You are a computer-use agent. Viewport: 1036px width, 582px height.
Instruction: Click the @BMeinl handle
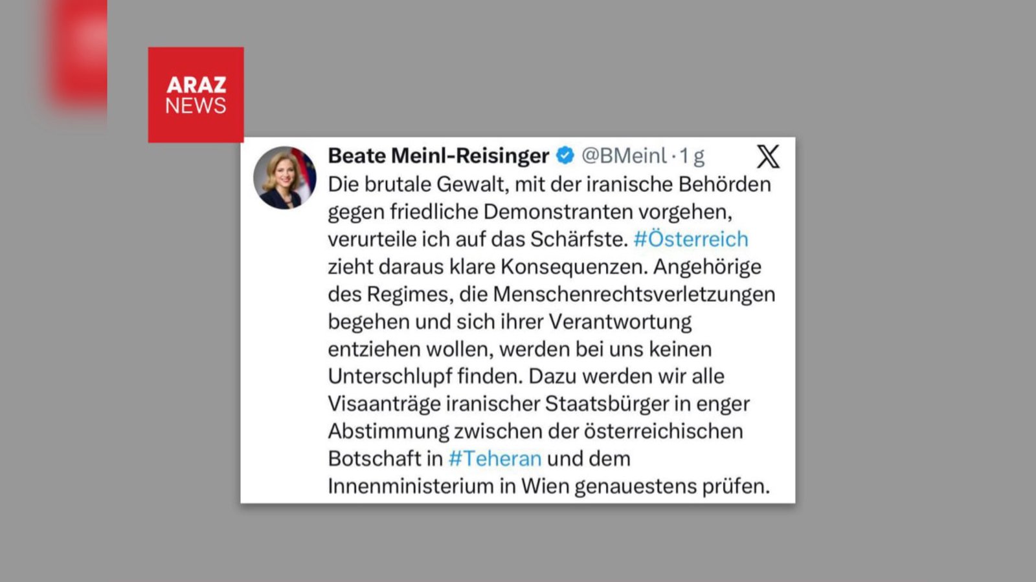pos(624,156)
